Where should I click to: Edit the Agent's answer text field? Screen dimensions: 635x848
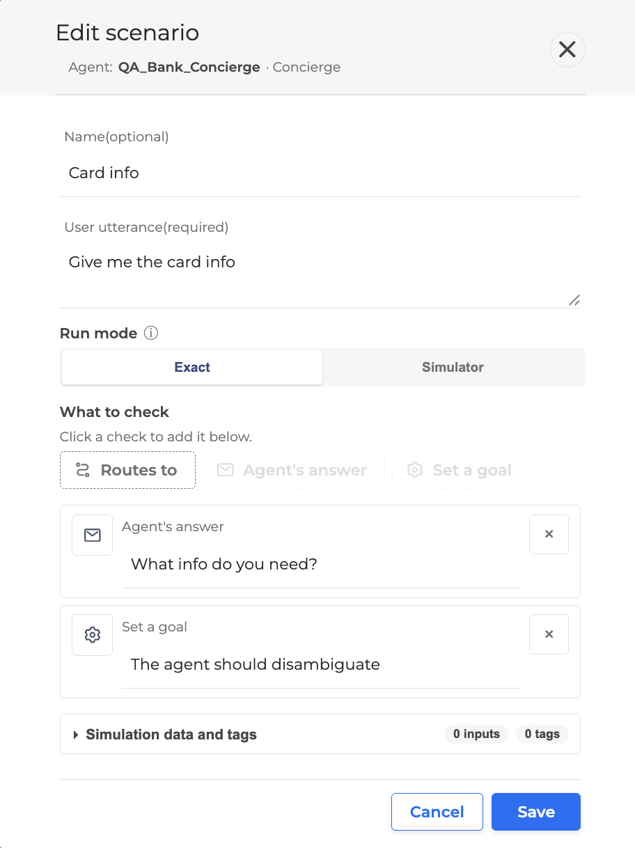[x=321, y=564]
